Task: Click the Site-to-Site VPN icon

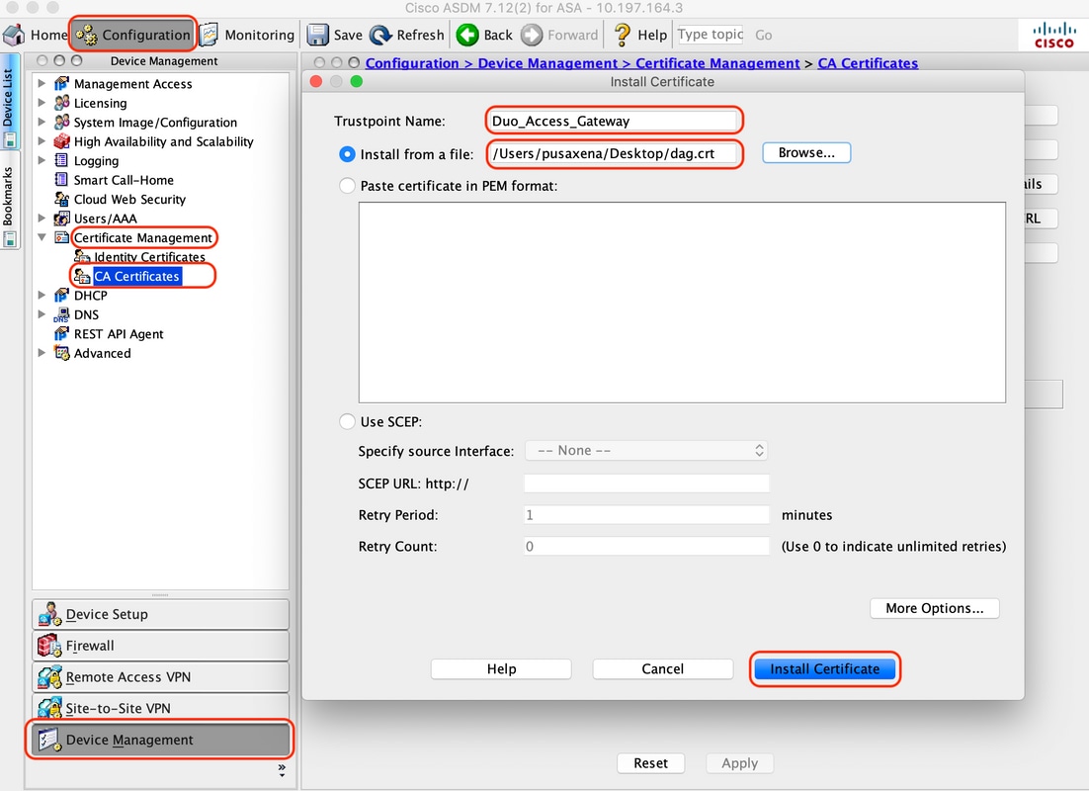Action: tap(49, 708)
